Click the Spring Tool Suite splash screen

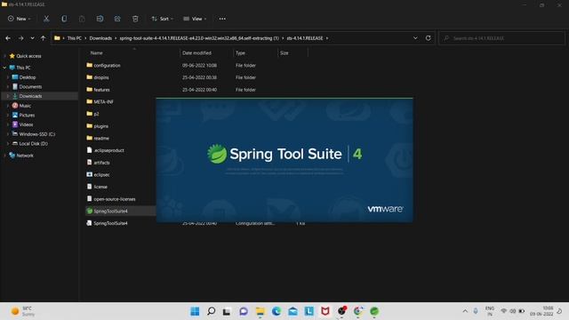(x=284, y=160)
